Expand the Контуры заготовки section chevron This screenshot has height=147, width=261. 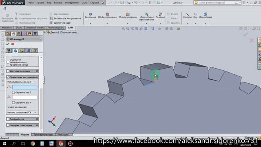click(37, 71)
